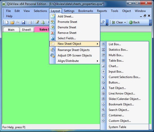Screen dimensions: 154x132
Task: Click the Text Object letter A icon
Action: [103, 88]
